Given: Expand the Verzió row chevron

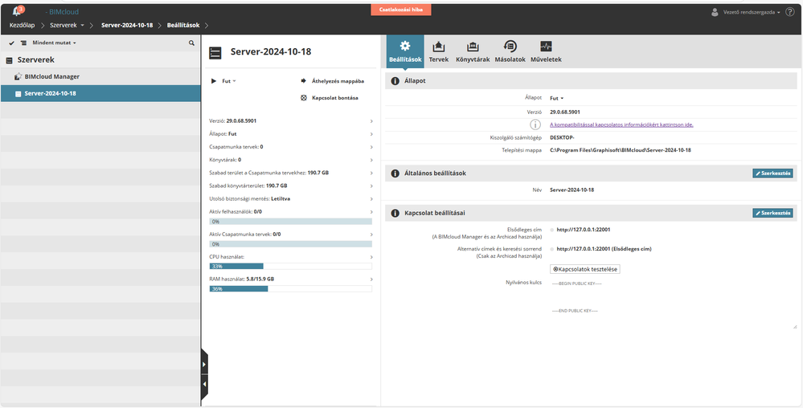Looking at the screenshot, I should click(371, 121).
